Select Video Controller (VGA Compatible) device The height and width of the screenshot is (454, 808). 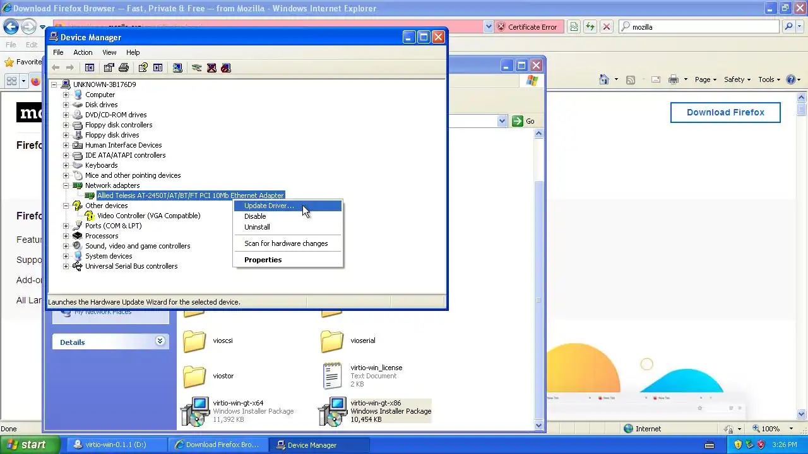click(148, 216)
